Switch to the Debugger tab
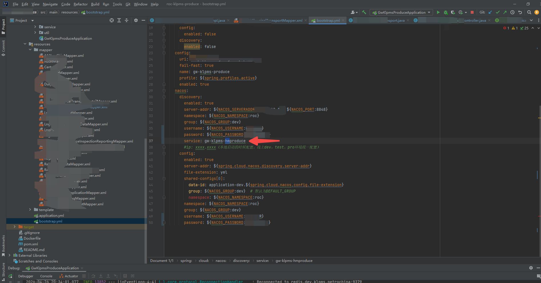The height and width of the screenshot is (283, 541). tap(26, 276)
